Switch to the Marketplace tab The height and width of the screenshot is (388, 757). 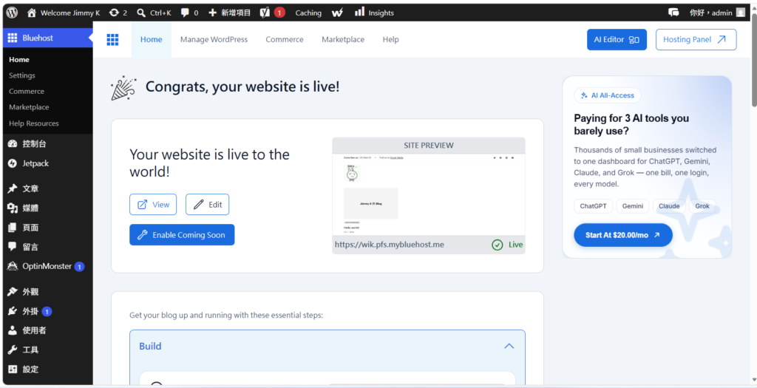(343, 40)
